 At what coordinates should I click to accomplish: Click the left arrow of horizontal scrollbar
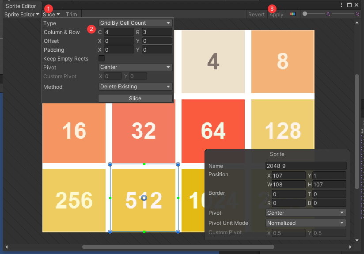click(7, 247)
